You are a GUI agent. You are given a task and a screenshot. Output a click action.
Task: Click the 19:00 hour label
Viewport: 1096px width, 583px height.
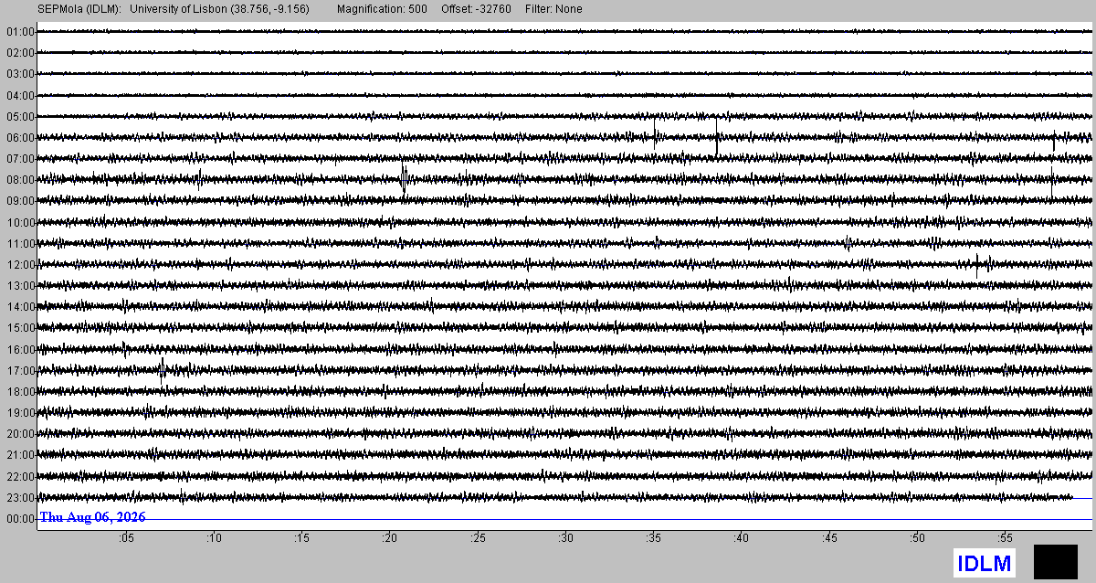(x=19, y=412)
